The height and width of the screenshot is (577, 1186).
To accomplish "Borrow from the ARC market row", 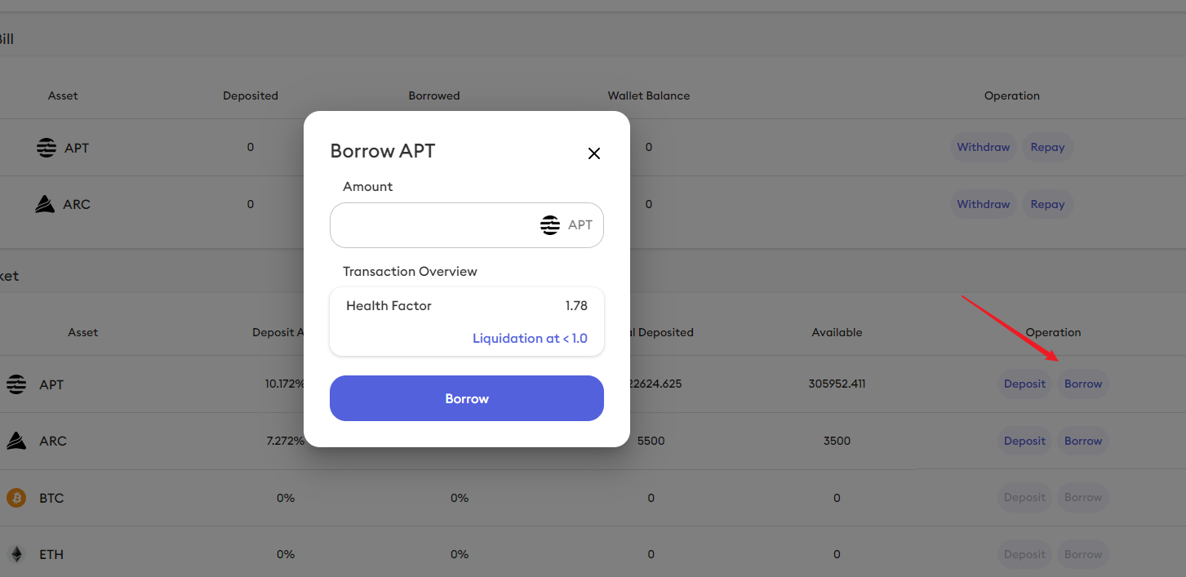I will (x=1083, y=441).
